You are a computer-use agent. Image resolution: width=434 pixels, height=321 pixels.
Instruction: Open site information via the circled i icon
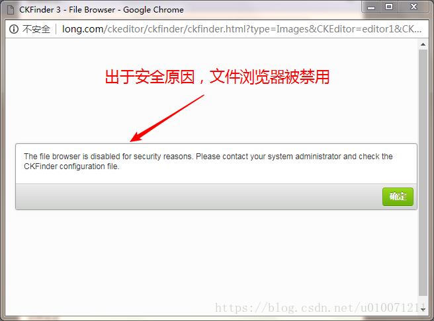(14, 29)
